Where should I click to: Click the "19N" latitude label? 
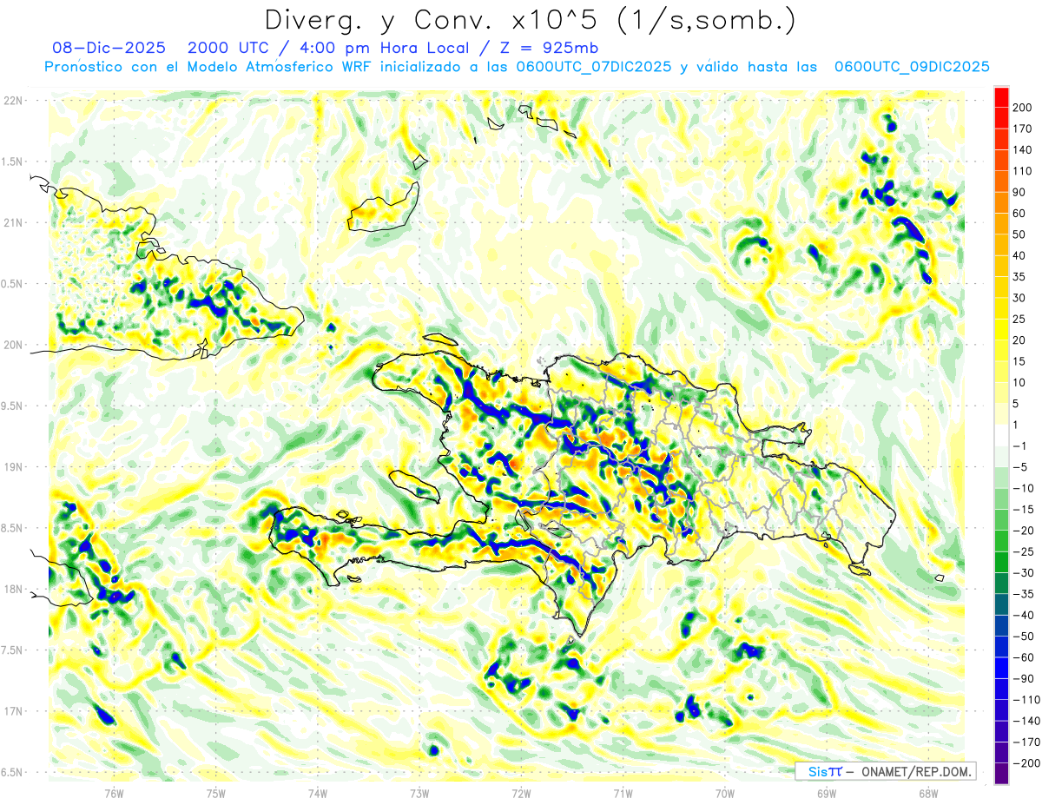tap(13, 466)
